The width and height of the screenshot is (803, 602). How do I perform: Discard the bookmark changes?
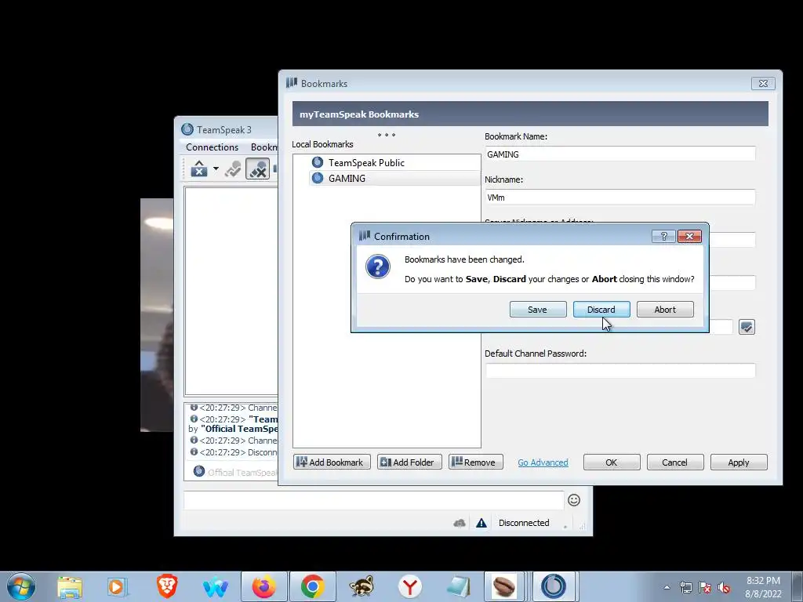(x=601, y=309)
